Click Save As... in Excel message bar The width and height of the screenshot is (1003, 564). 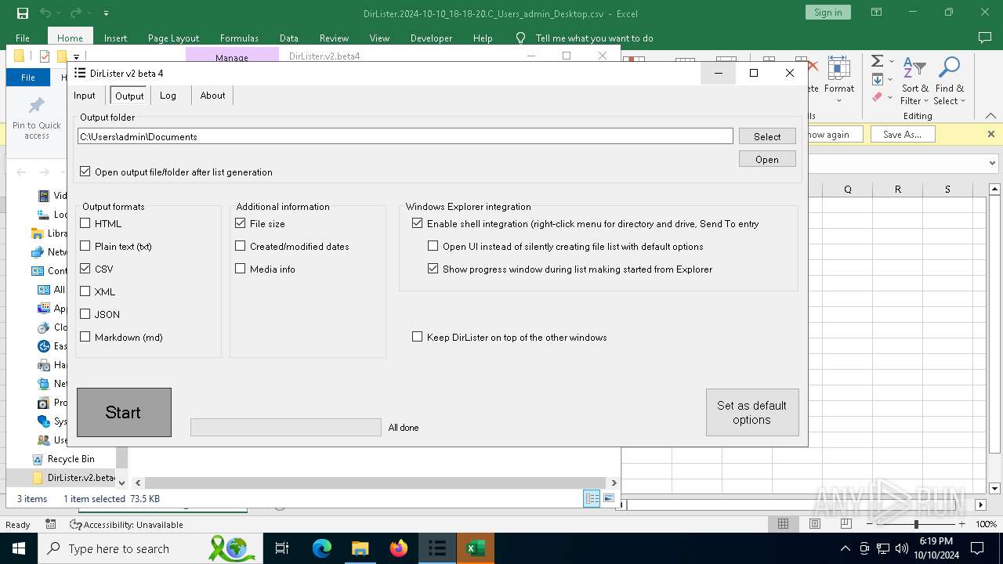[902, 135]
